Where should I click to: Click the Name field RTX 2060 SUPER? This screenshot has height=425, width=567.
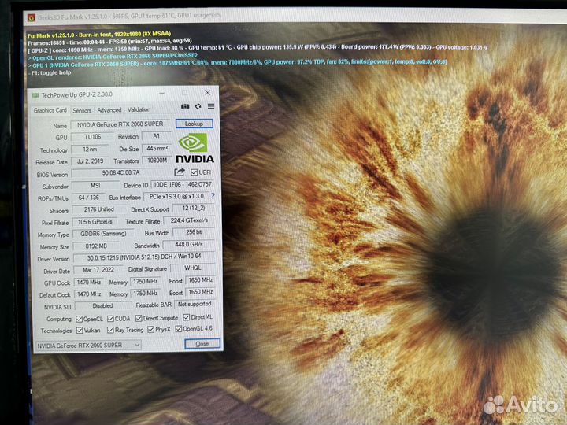coord(120,124)
